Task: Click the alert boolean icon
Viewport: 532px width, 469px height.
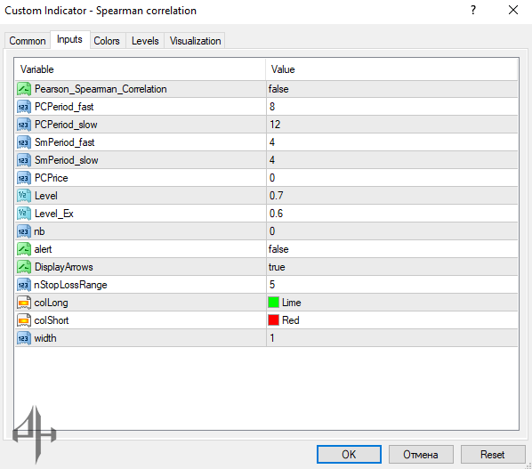Action: (24, 249)
